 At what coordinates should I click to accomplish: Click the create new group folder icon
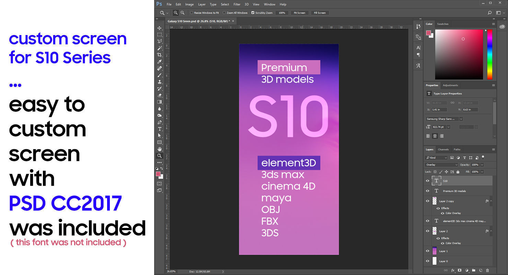pos(474,271)
